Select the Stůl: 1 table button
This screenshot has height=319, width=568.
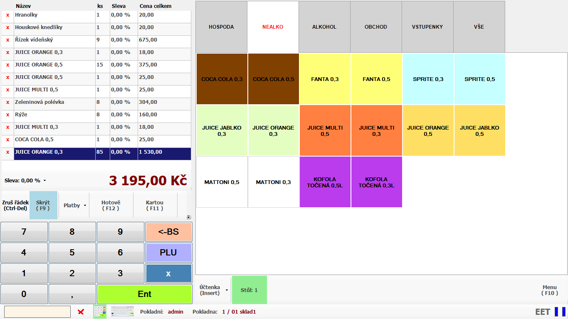click(x=249, y=290)
